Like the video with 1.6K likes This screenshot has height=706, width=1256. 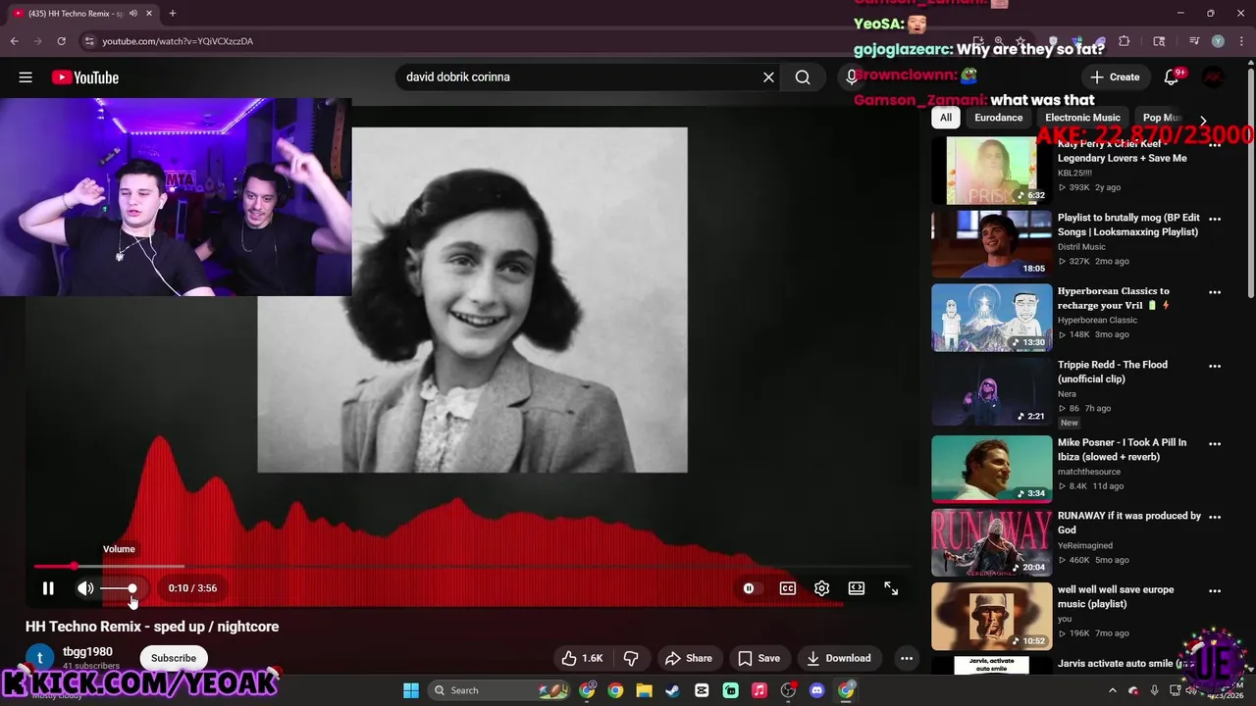pyautogui.click(x=582, y=658)
